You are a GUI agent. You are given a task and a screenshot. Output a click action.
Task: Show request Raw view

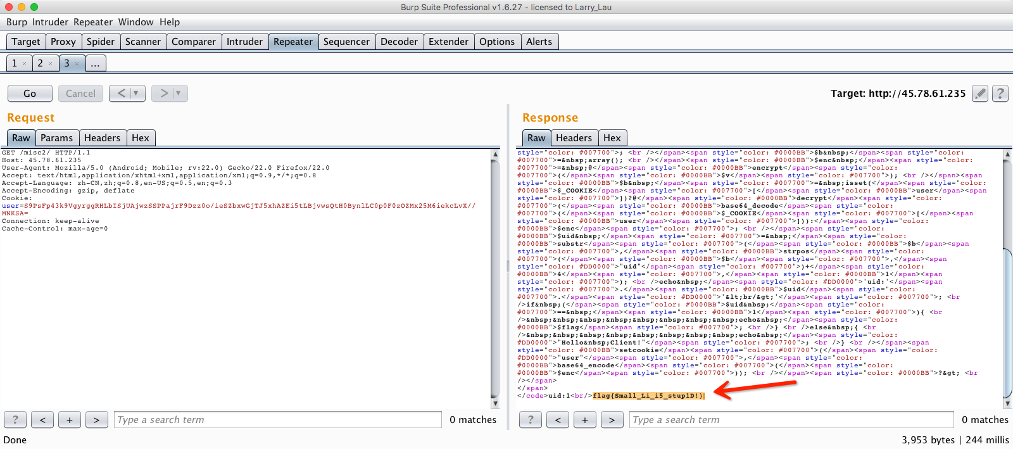[21, 137]
